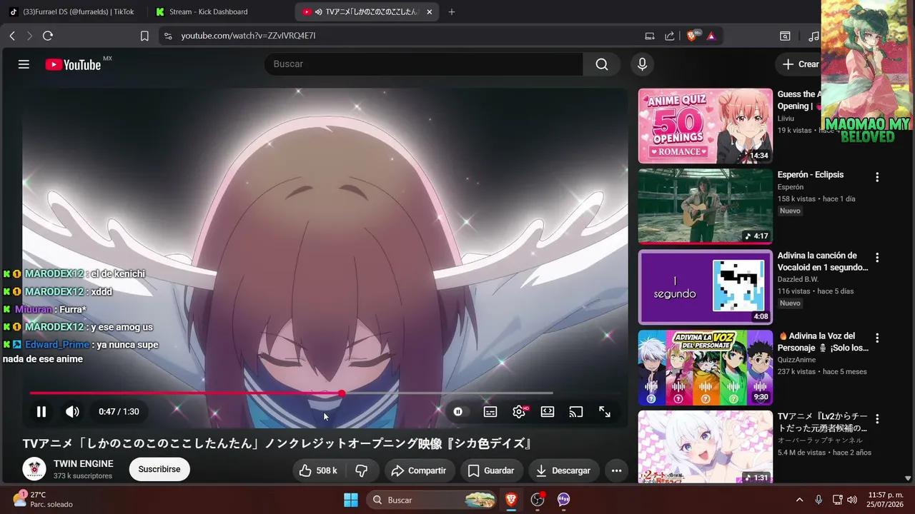Open options menu for Esperón - Eclipsis
The image size is (915, 514).
[877, 177]
